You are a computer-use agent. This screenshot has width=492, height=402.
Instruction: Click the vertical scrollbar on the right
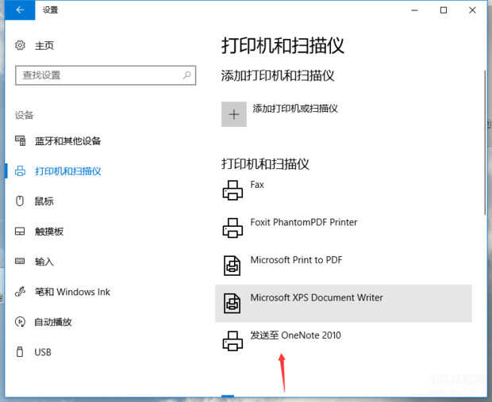(485, 143)
